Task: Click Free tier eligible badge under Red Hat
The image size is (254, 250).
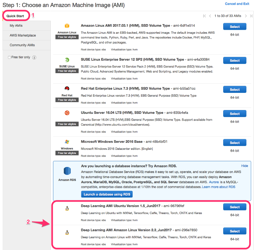Action: click(x=67, y=100)
